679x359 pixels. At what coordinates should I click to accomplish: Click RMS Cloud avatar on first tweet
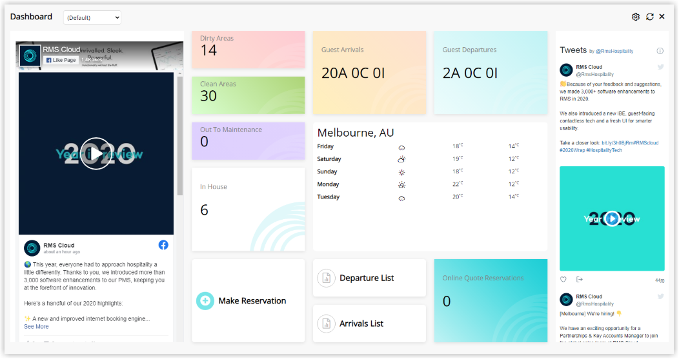pos(566,70)
